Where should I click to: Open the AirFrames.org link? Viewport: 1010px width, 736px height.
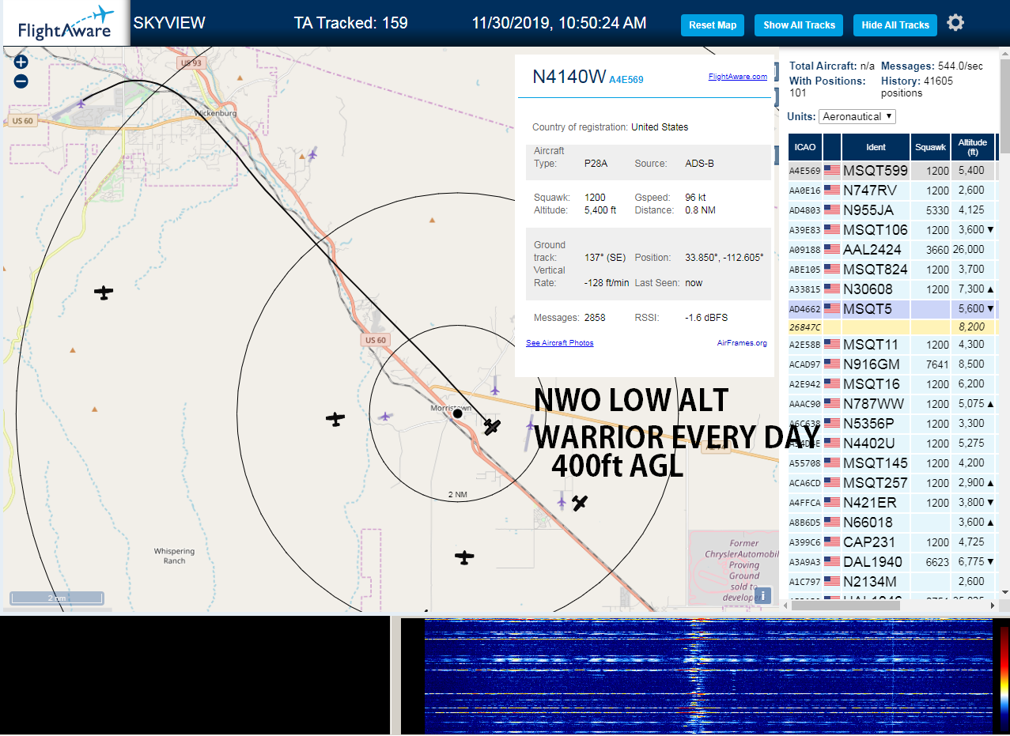click(x=742, y=343)
